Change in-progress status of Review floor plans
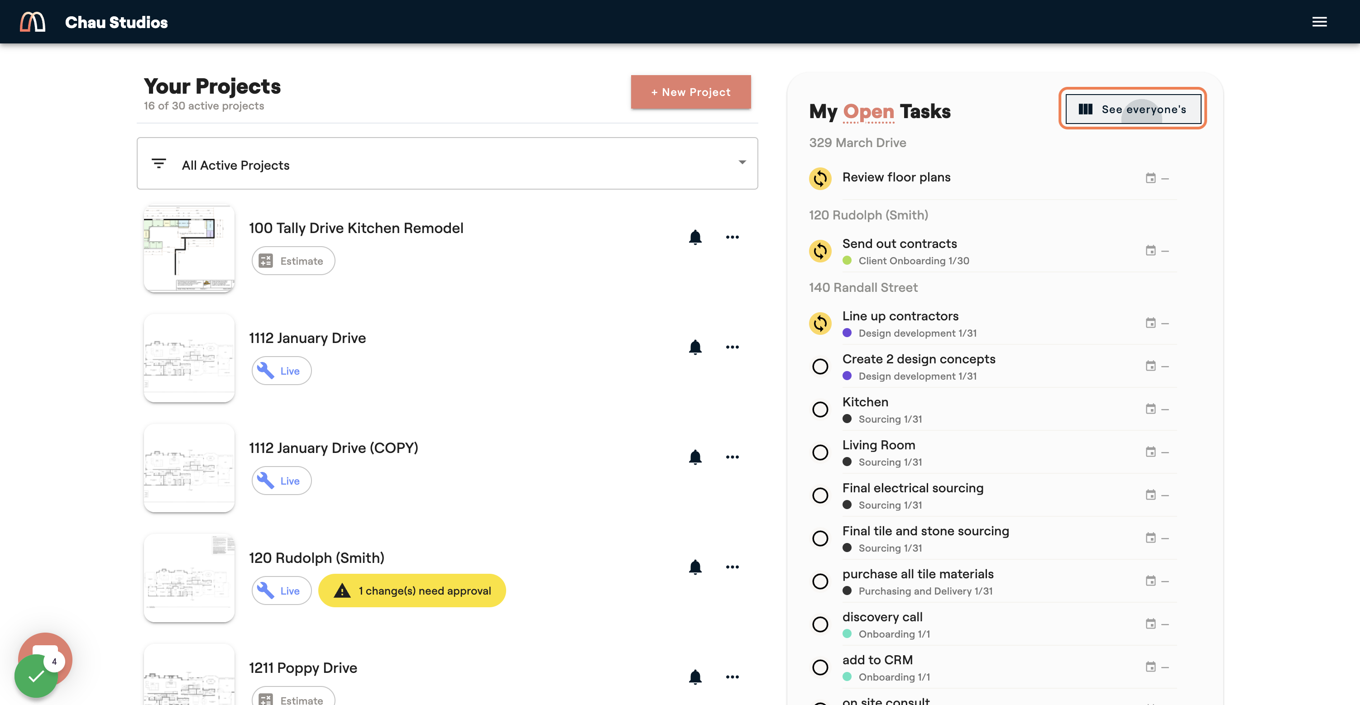 pos(820,178)
